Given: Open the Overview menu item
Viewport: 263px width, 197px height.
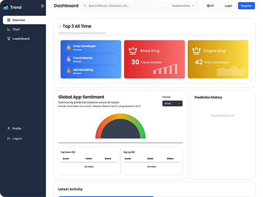Looking at the screenshot, I should (24, 20).
